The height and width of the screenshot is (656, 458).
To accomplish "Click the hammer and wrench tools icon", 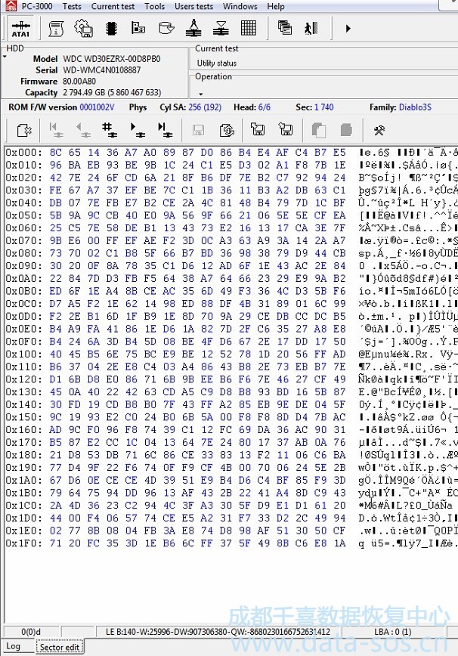I will point(379,131).
